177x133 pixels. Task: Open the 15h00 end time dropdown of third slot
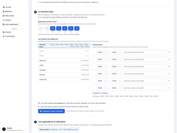116,66
